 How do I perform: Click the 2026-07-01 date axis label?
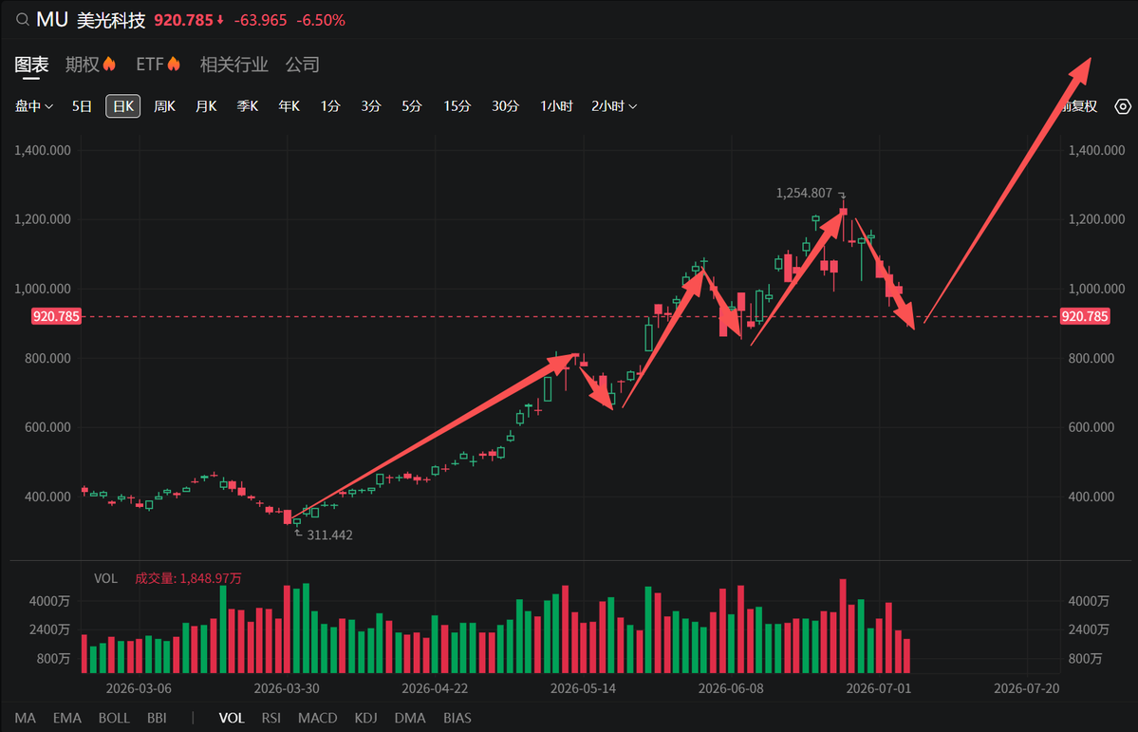click(x=878, y=687)
